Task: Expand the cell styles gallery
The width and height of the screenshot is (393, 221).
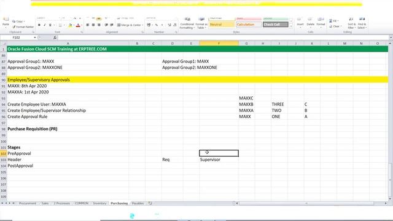Action: 291,26
